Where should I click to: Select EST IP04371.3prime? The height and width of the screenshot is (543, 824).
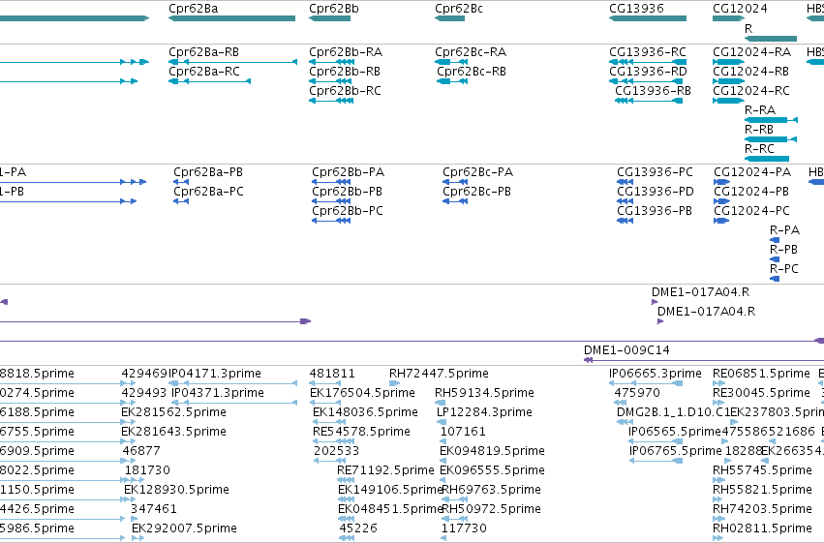218,393
